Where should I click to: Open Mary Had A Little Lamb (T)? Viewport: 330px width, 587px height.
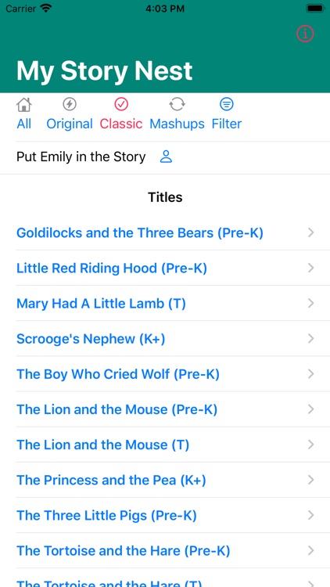165,303
